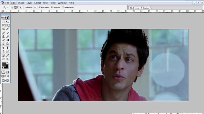Viewport: 204px width, 114px height.
Task: Select the Brush tool
Action: [x=7, y=33]
